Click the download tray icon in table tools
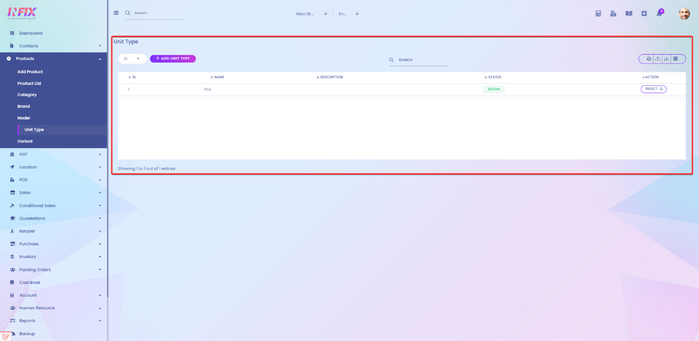The width and height of the screenshot is (699, 341). (x=666, y=59)
